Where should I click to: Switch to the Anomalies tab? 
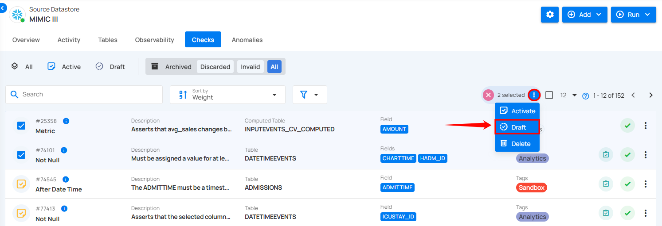point(247,40)
